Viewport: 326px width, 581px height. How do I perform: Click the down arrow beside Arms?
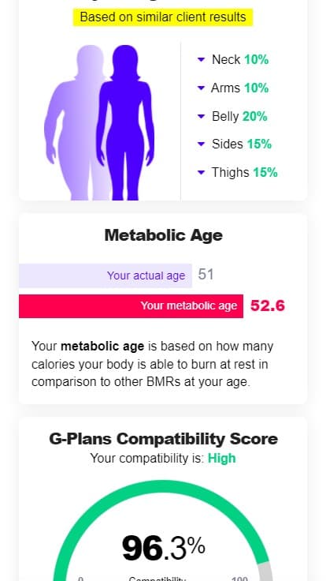201,88
